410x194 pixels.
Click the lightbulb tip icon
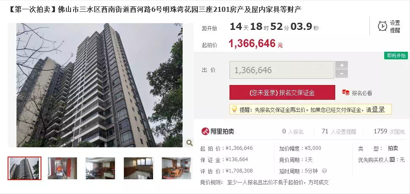[x=234, y=109]
